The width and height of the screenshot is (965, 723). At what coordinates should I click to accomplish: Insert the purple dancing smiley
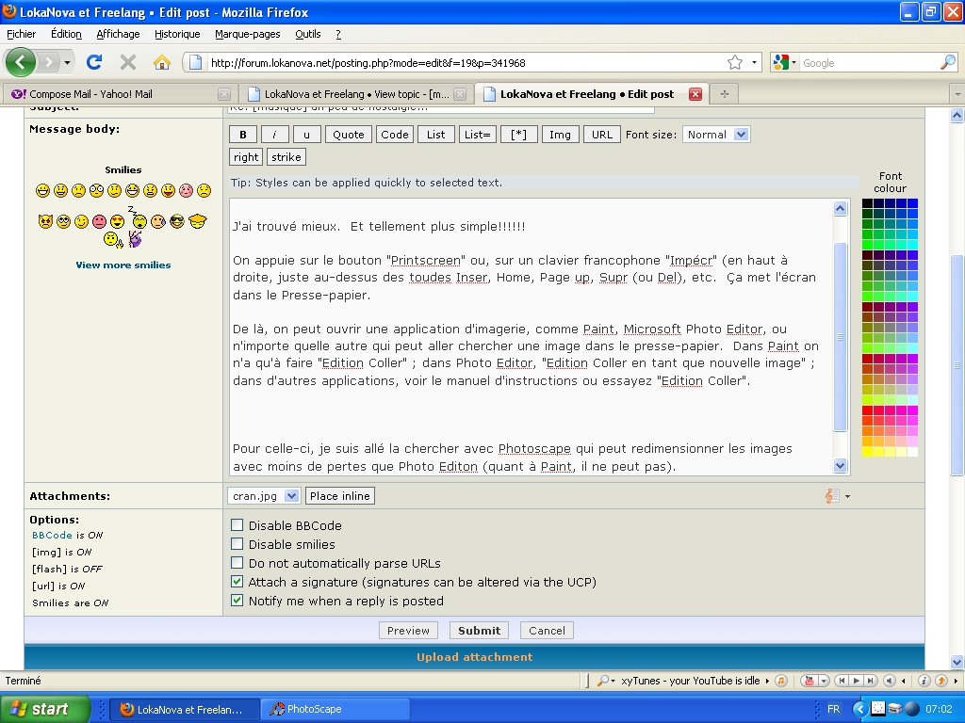point(135,239)
